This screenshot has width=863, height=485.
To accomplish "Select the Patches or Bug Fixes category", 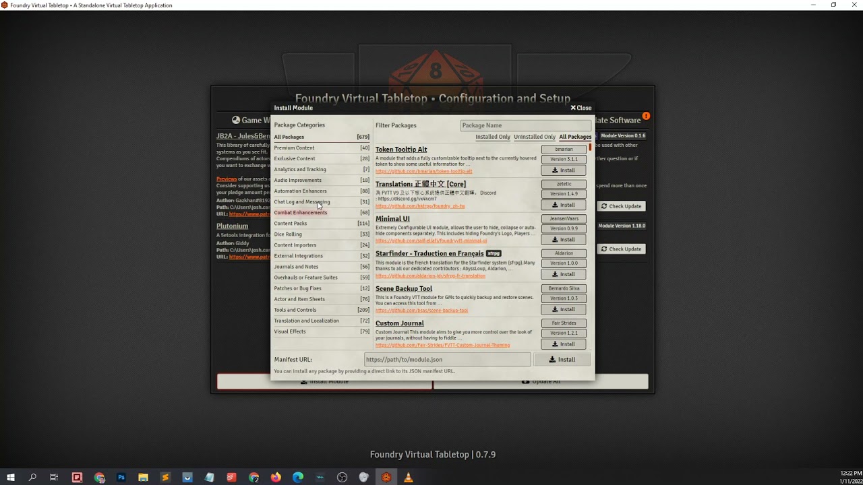I will coord(322,288).
